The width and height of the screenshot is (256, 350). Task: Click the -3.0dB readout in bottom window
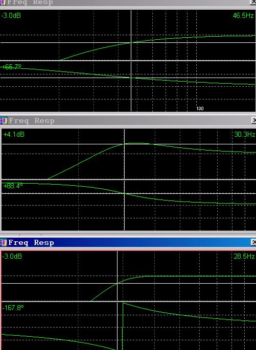click(x=12, y=256)
